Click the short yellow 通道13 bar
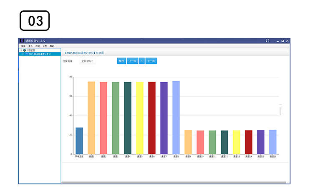Viewport: 313px width, 191px height. (237, 142)
